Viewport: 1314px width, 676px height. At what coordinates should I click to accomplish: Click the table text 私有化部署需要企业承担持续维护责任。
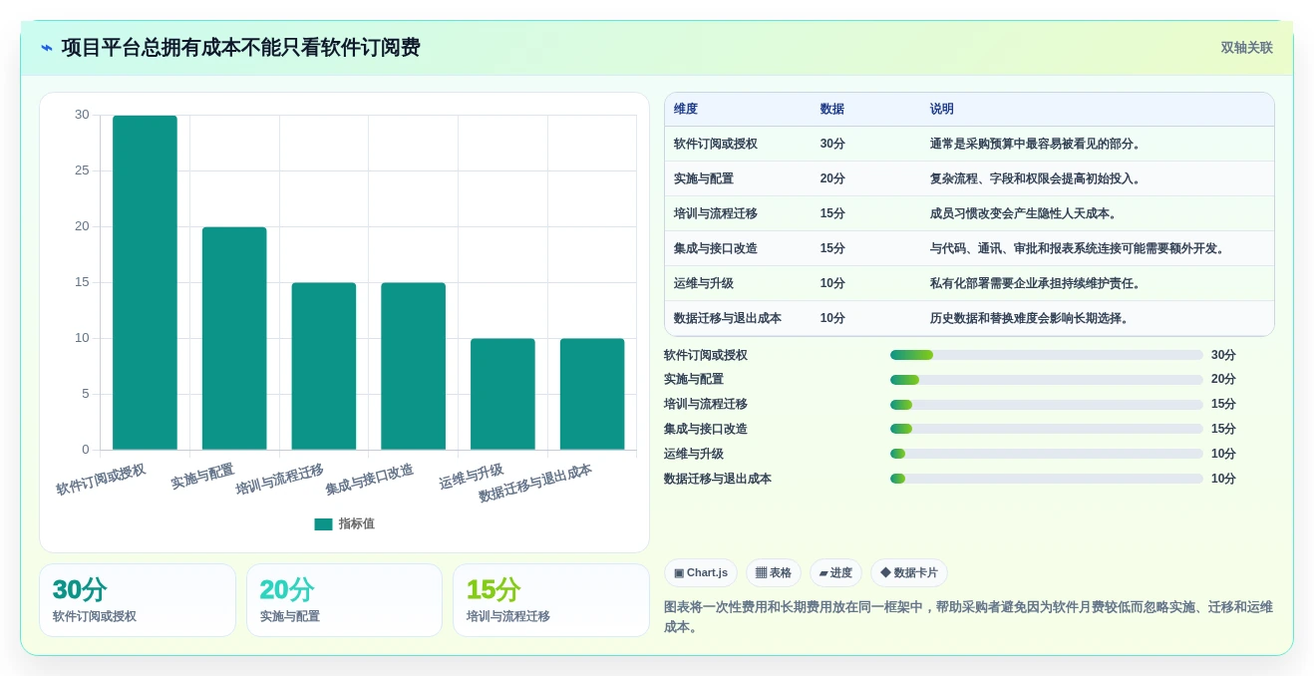(x=1038, y=283)
